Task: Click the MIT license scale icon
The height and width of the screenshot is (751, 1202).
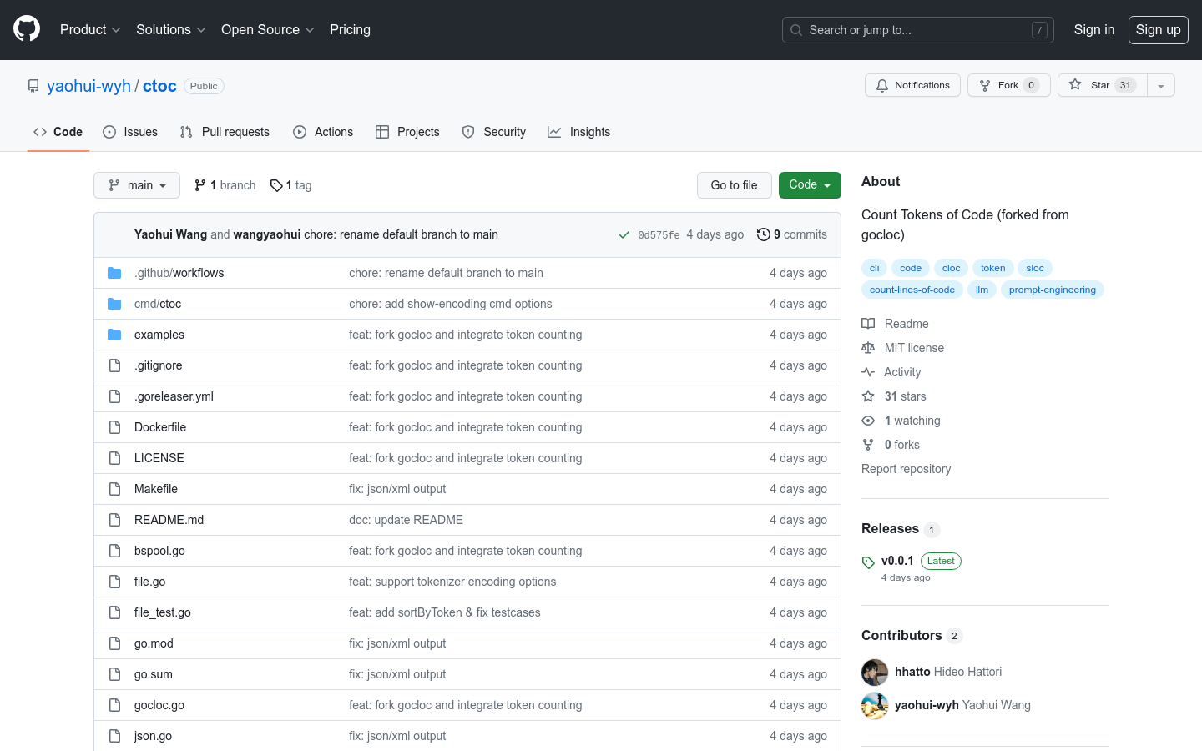Action: click(868, 348)
